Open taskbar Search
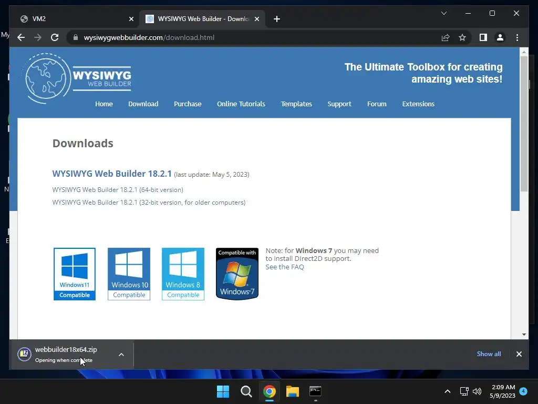 (246, 391)
